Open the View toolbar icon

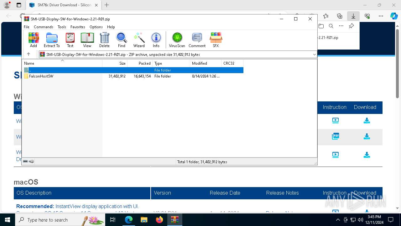coord(87,40)
